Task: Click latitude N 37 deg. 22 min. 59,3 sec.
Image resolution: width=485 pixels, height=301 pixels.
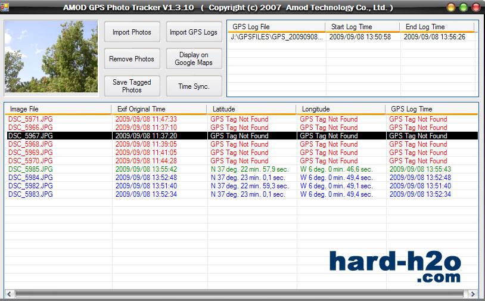Action: 250,186
